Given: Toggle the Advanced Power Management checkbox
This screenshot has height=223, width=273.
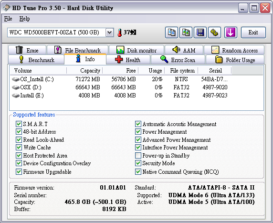Looking at the screenshot, I should (138, 139).
